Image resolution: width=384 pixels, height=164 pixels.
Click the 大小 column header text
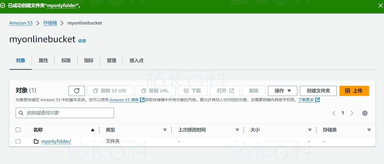[255, 130]
